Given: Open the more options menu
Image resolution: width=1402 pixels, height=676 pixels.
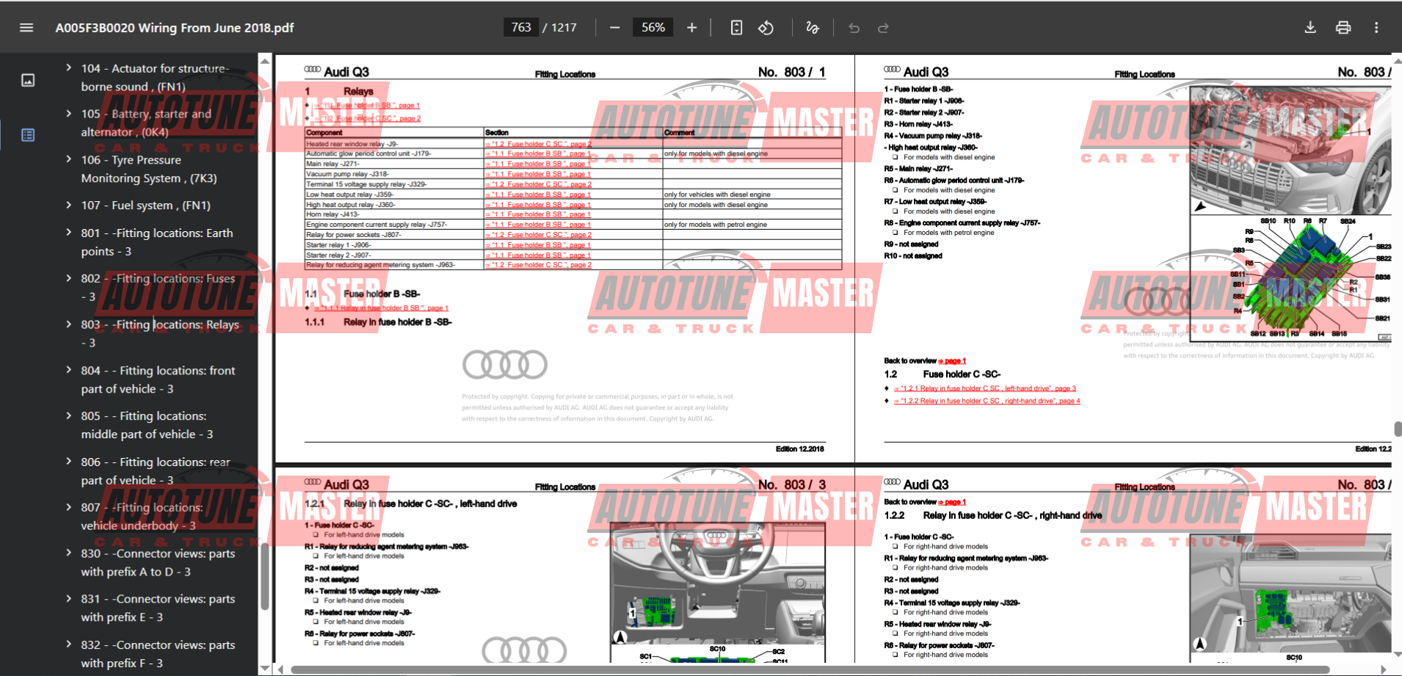Looking at the screenshot, I should tap(1376, 27).
